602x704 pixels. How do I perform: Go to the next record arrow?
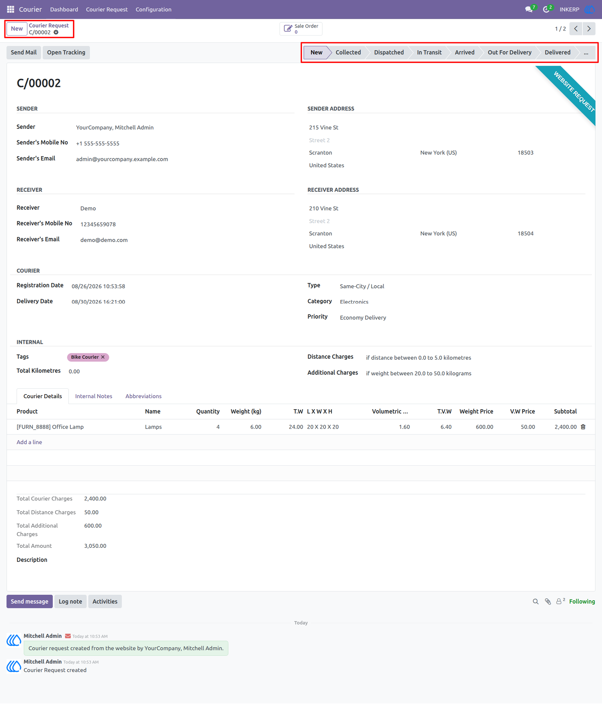pyautogui.click(x=589, y=29)
